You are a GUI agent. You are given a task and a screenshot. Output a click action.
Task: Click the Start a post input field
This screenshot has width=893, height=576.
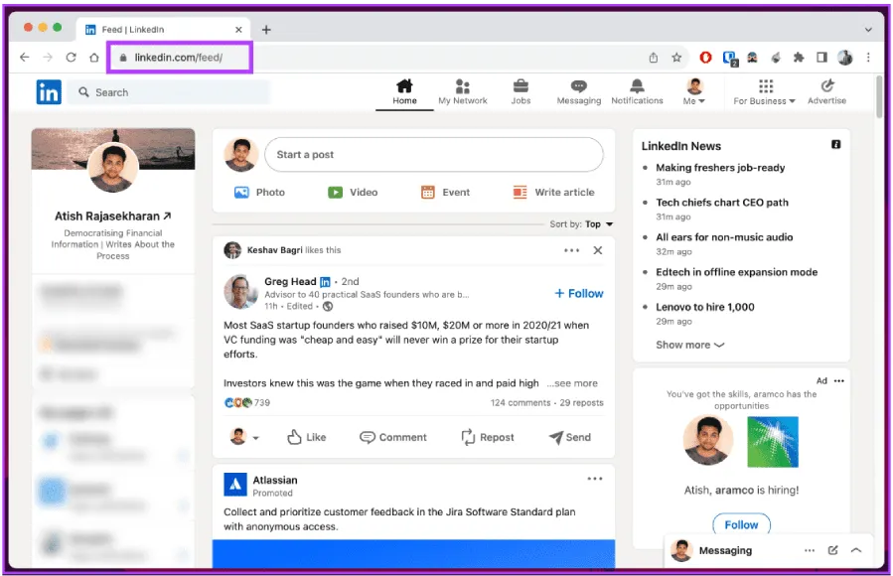pyautogui.click(x=433, y=155)
